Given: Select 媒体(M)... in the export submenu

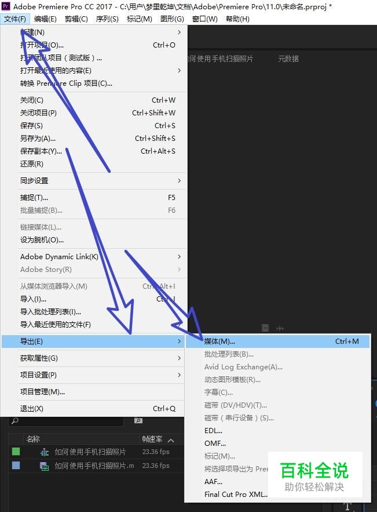Looking at the screenshot, I should click(277, 341).
